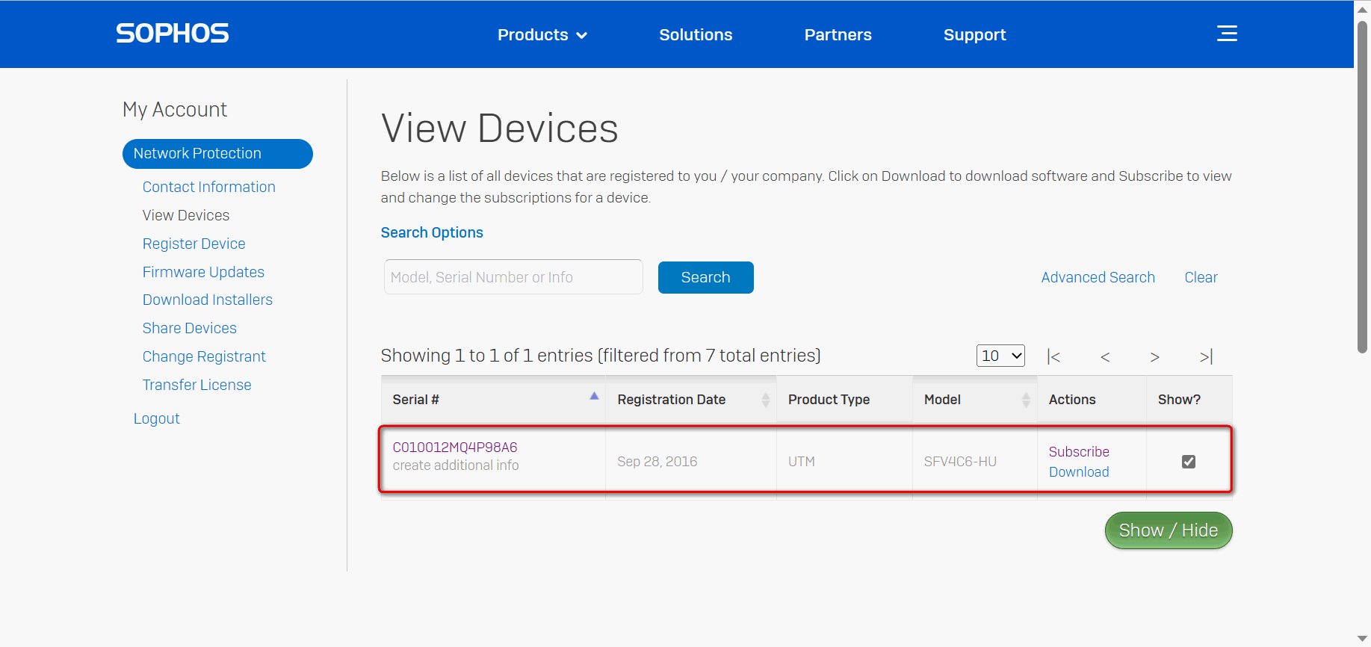Focus the Model, Serial Number search field
Image resolution: width=1371 pixels, height=647 pixels.
click(513, 277)
